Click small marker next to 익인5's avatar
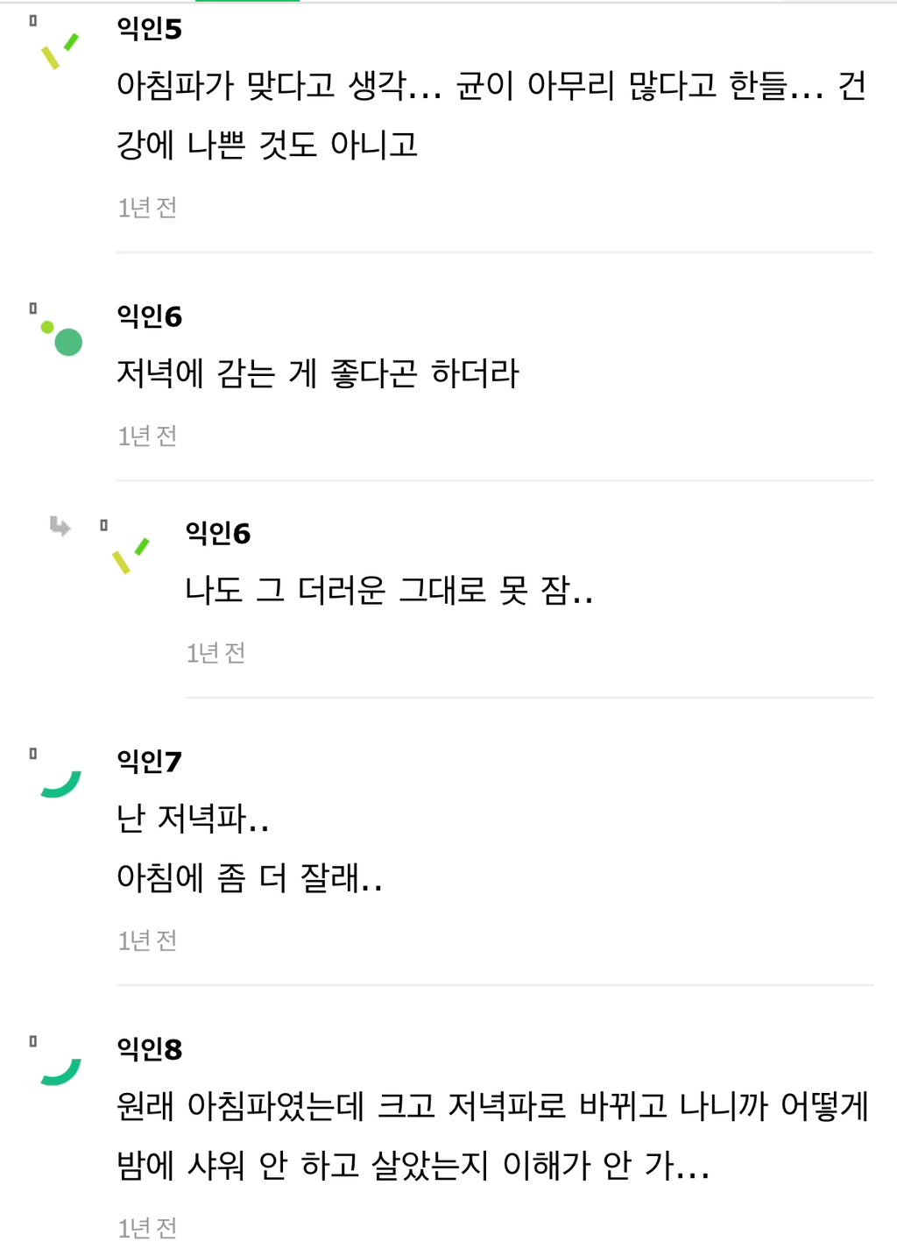Image resolution: width=897 pixels, height=1249 pixels. [33, 20]
